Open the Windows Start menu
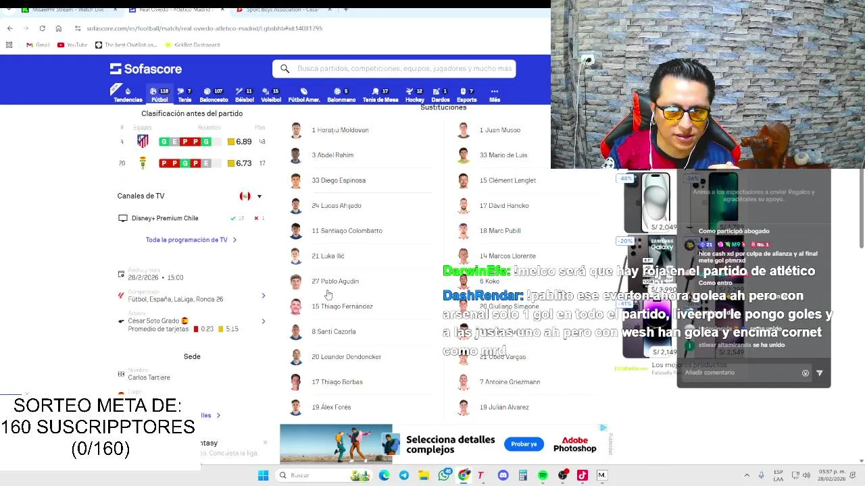Screen dimensions: 865x486 (x=263, y=475)
